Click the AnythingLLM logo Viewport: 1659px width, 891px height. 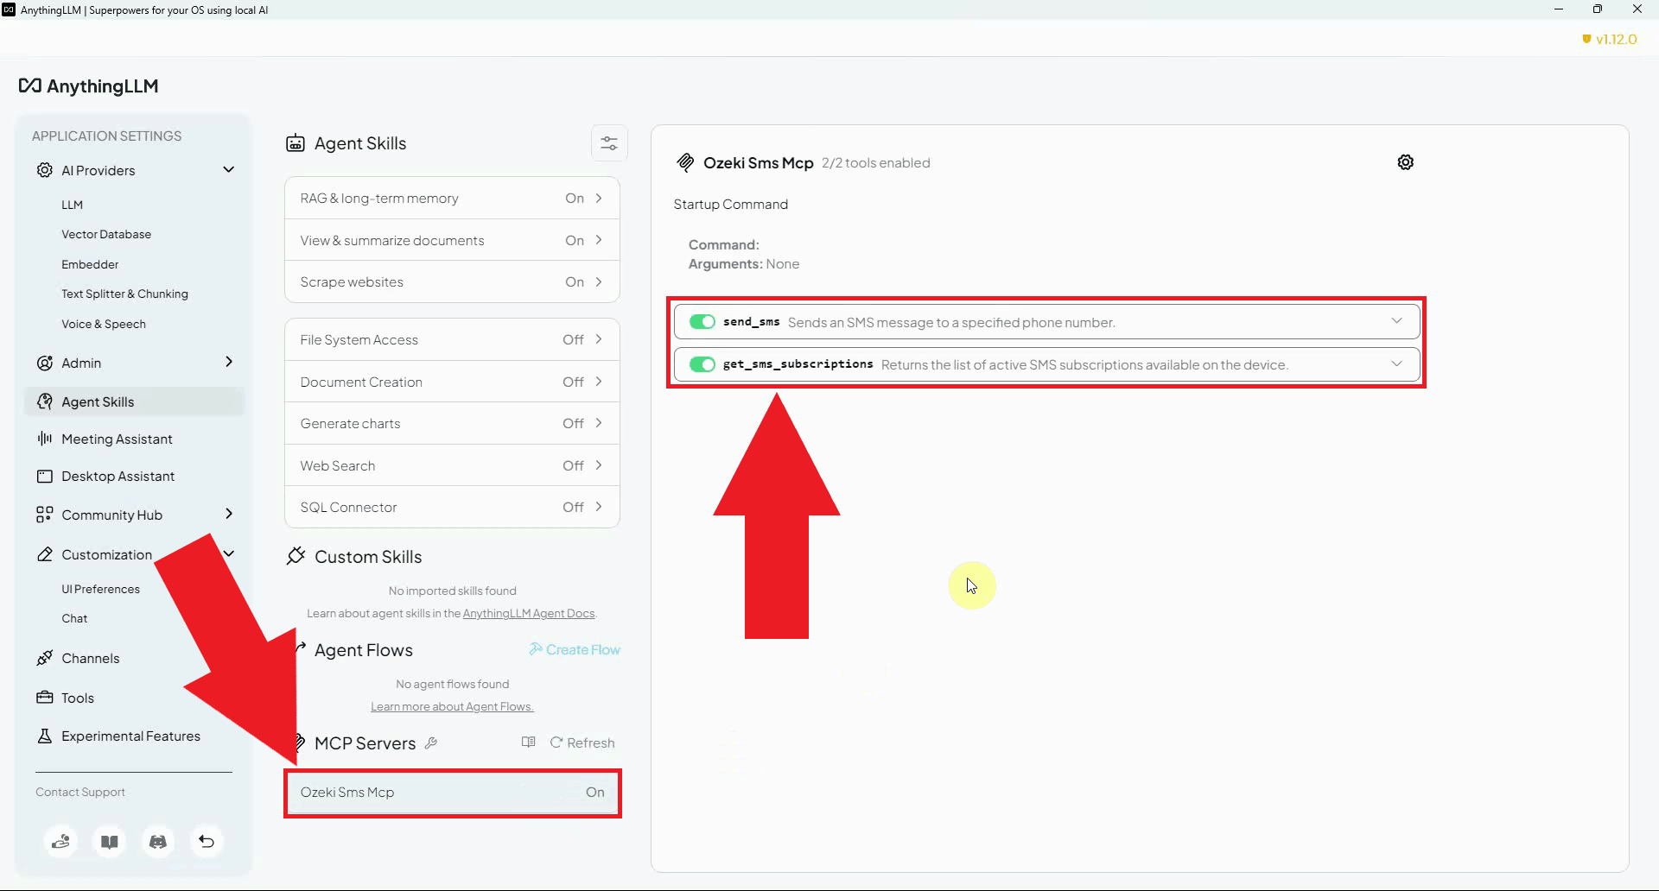coord(89,86)
